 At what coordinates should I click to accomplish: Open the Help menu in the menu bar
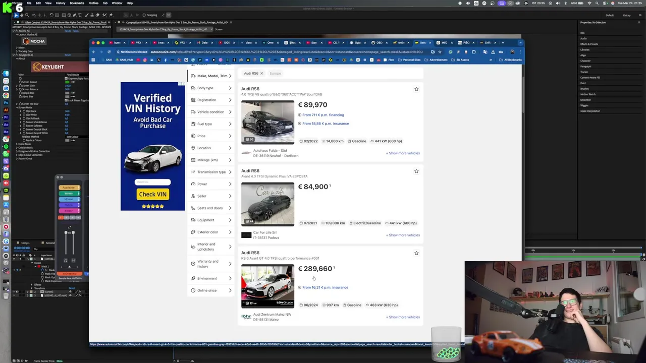[x=130, y=3]
